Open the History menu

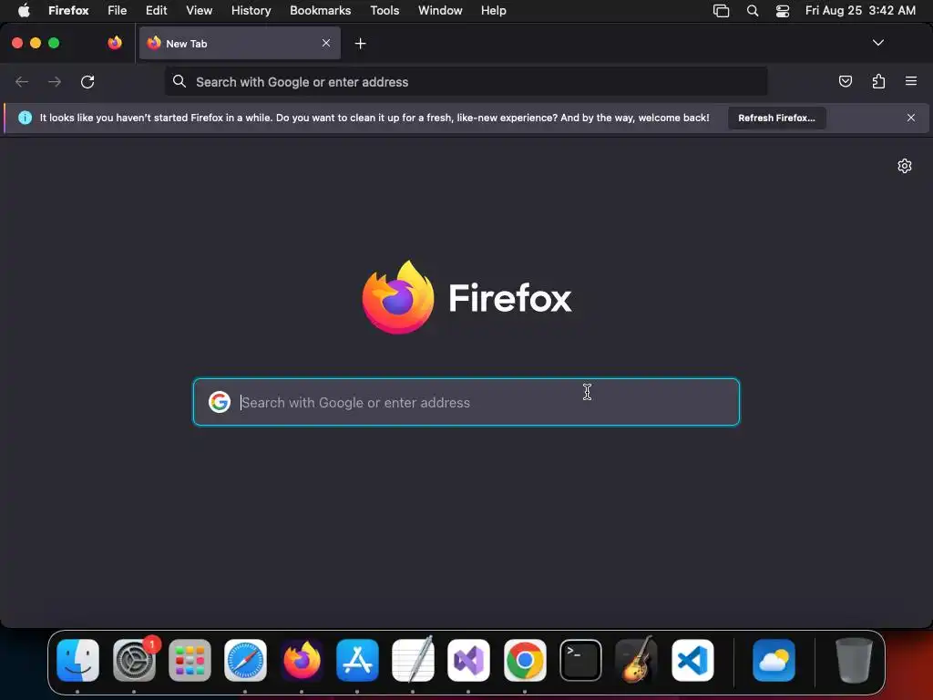251,11
